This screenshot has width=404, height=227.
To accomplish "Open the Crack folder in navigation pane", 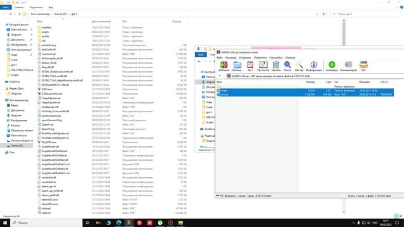I will (15, 60).
